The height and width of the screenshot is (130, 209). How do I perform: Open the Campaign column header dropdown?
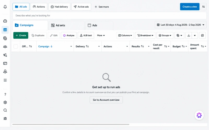pyautogui.click(x=71, y=47)
